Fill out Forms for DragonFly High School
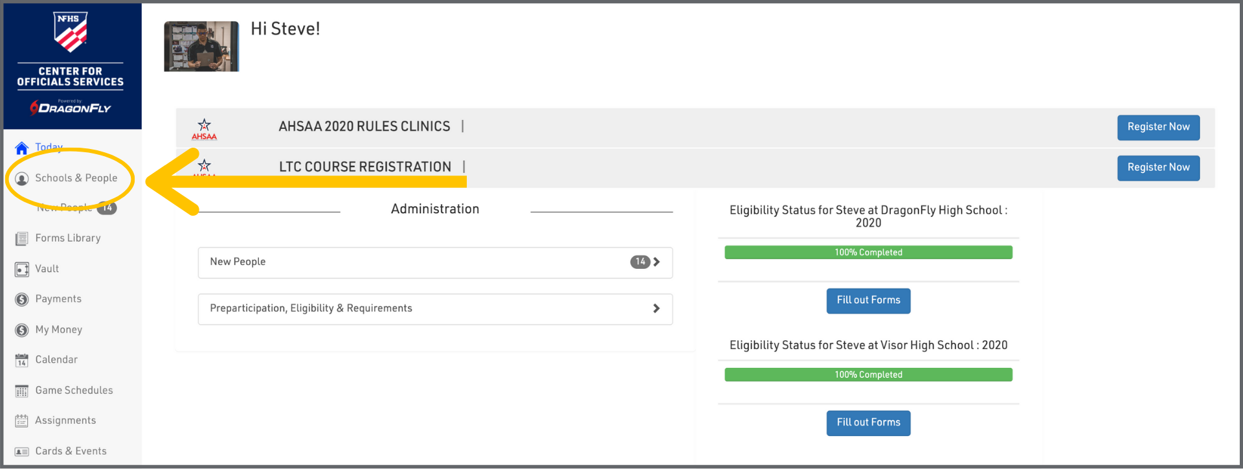This screenshot has width=1243, height=469. click(868, 301)
